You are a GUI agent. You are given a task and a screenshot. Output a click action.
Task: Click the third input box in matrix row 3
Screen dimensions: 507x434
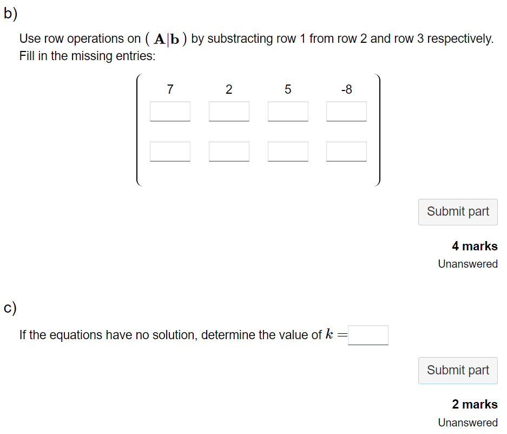point(288,151)
